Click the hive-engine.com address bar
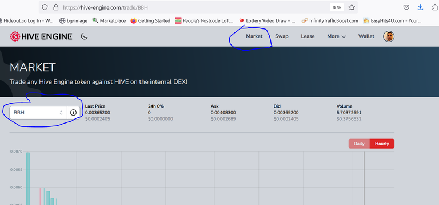 (193, 7)
